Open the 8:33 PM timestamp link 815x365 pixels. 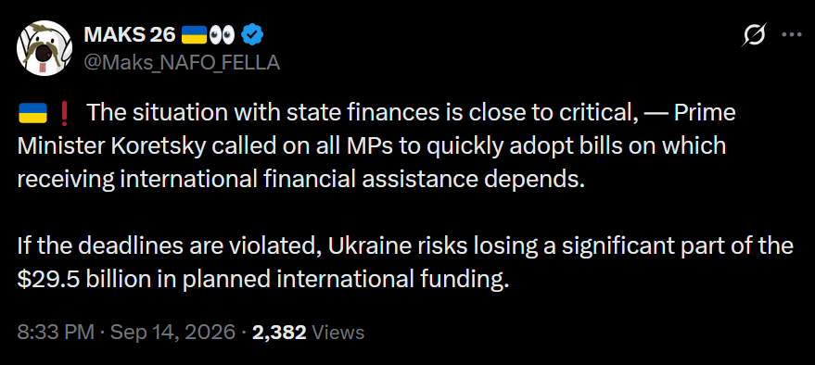56,332
